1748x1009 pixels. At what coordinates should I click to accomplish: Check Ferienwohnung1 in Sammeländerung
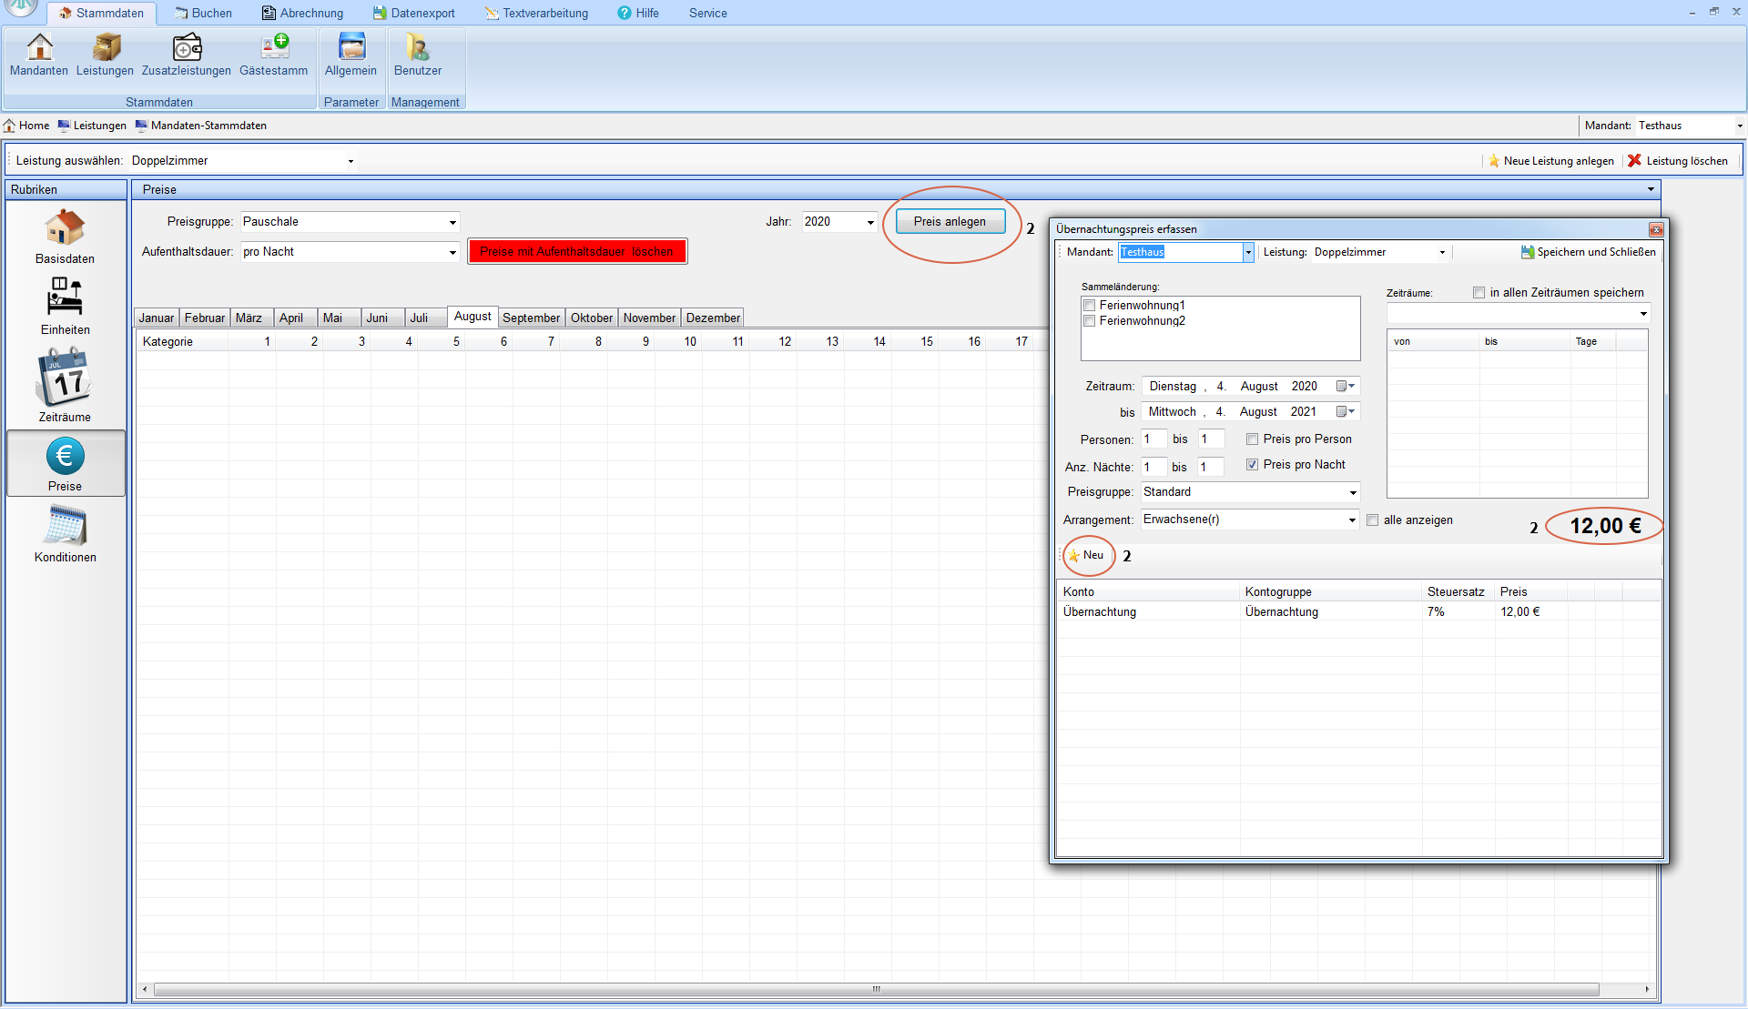click(1089, 306)
